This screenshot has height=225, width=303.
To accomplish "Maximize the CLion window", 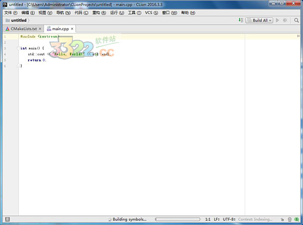I will point(282,4).
